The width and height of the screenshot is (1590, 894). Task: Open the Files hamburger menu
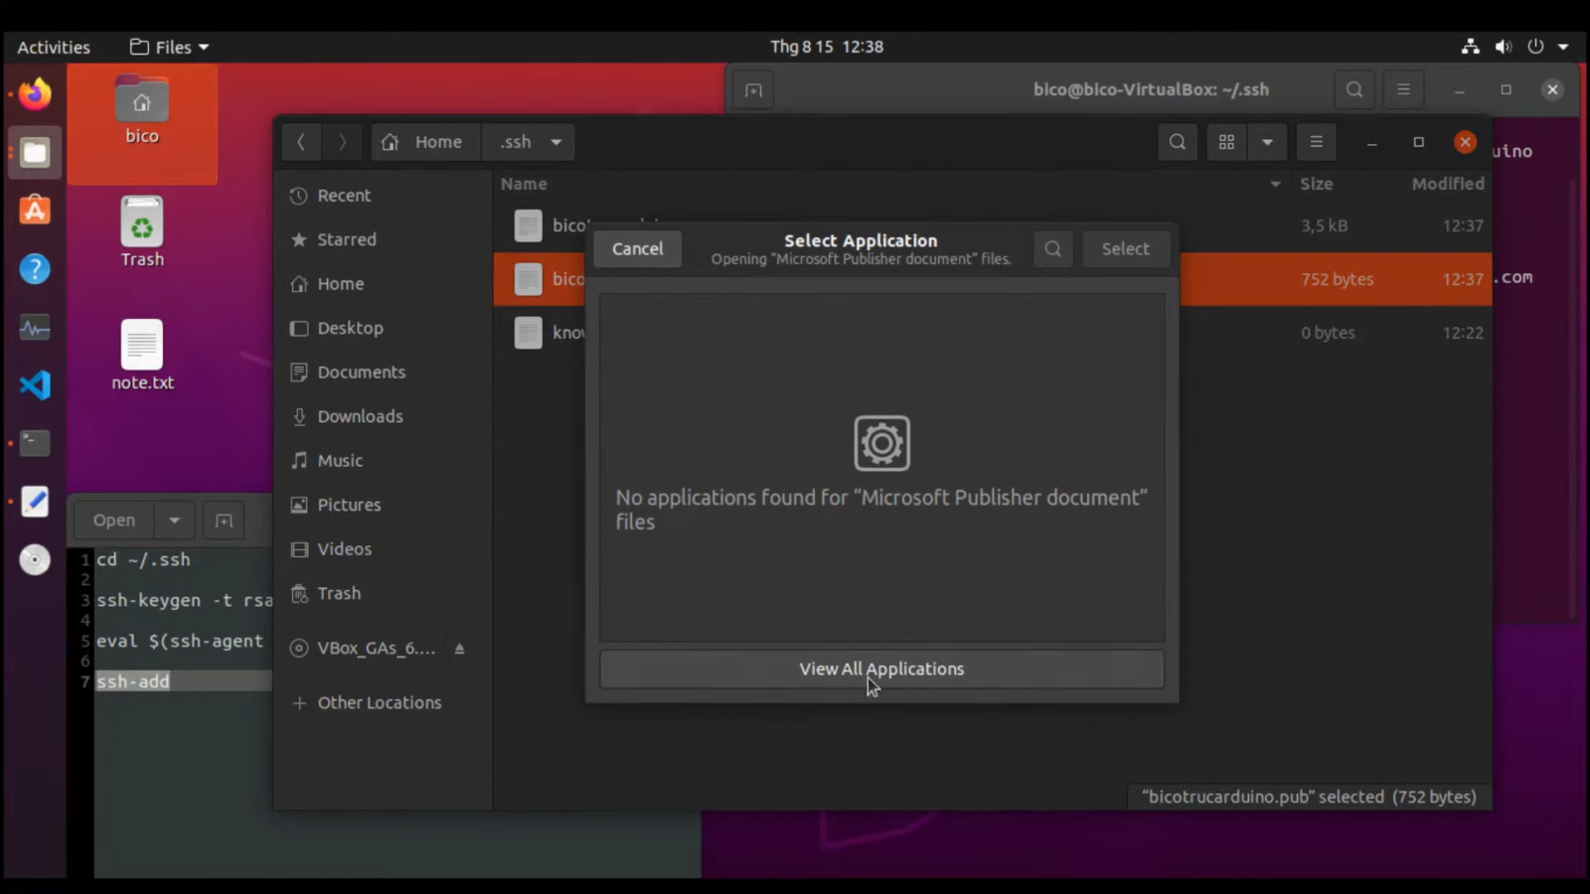pos(1316,141)
